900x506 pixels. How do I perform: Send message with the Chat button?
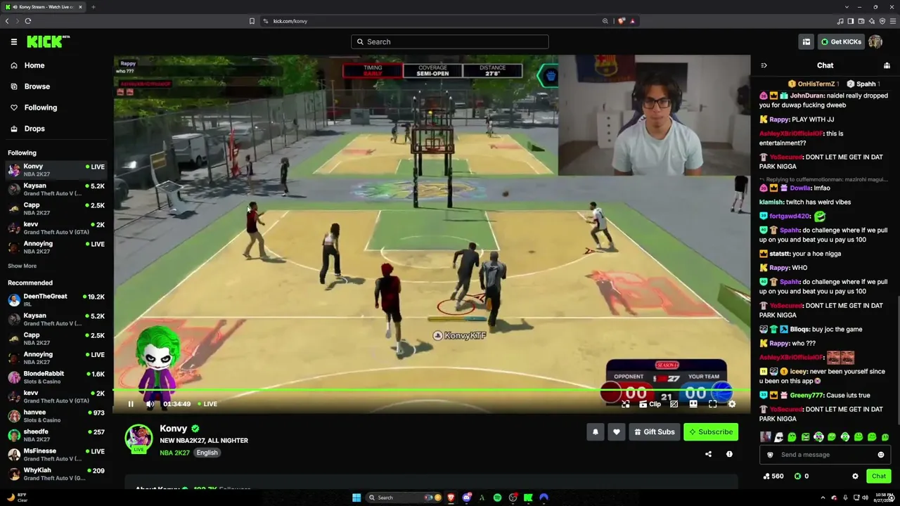879,476
